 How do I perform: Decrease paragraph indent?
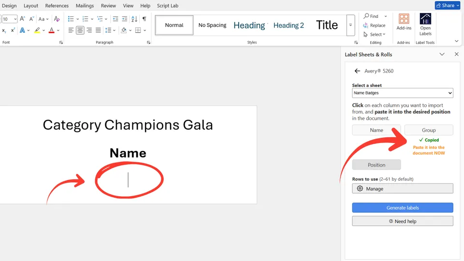[x=116, y=19]
